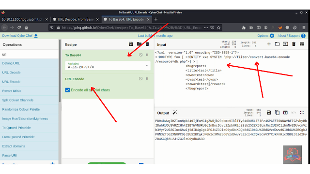Toggle the Firefox sidebar icon
310x174 pixels.
tap(258, 28)
